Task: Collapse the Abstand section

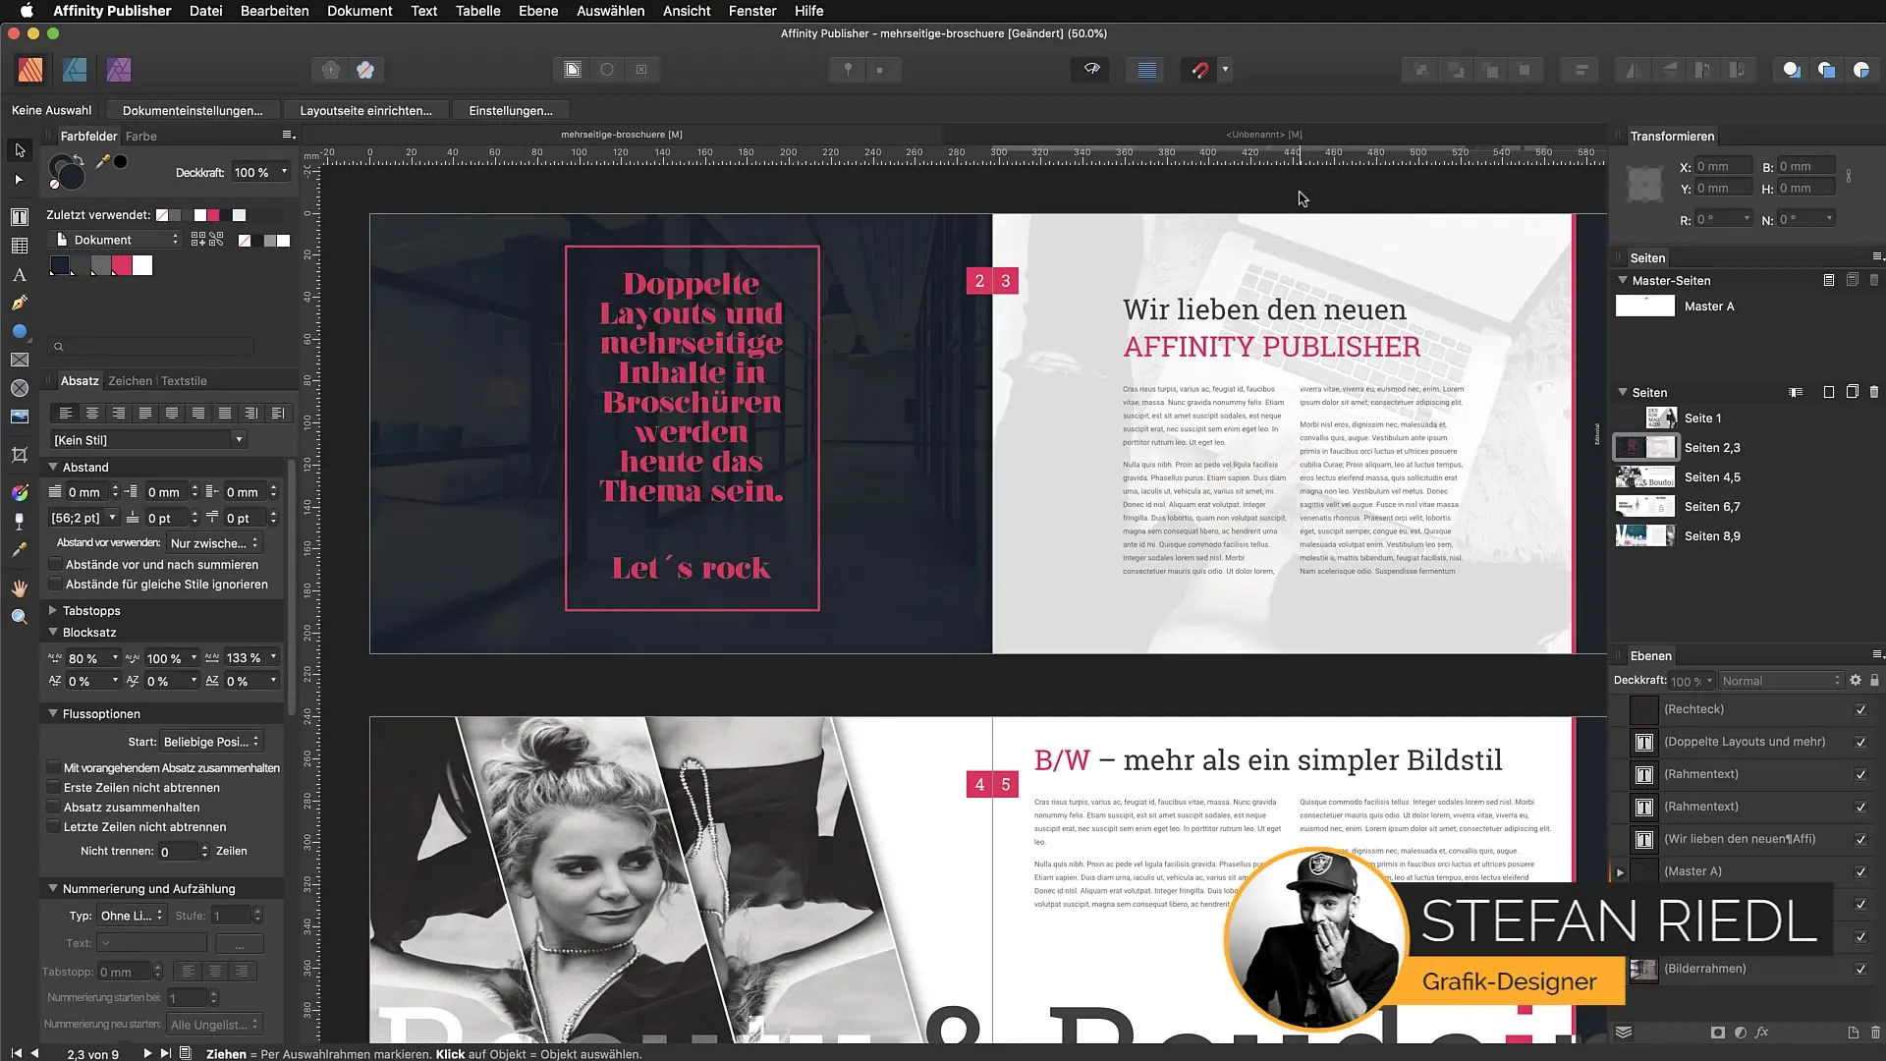Action: pos(53,467)
